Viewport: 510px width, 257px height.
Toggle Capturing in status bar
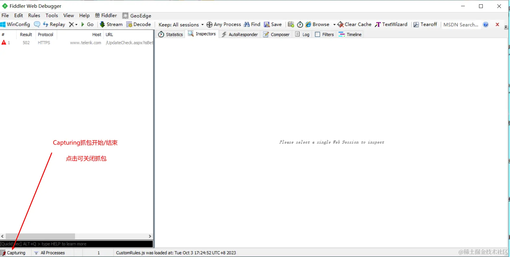click(x=13, y=253)
